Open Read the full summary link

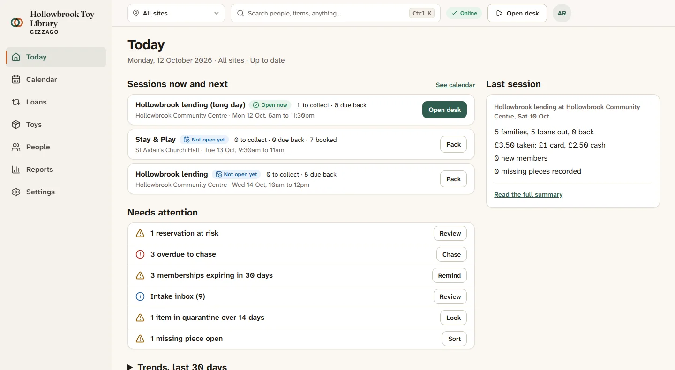coord(528,194)
